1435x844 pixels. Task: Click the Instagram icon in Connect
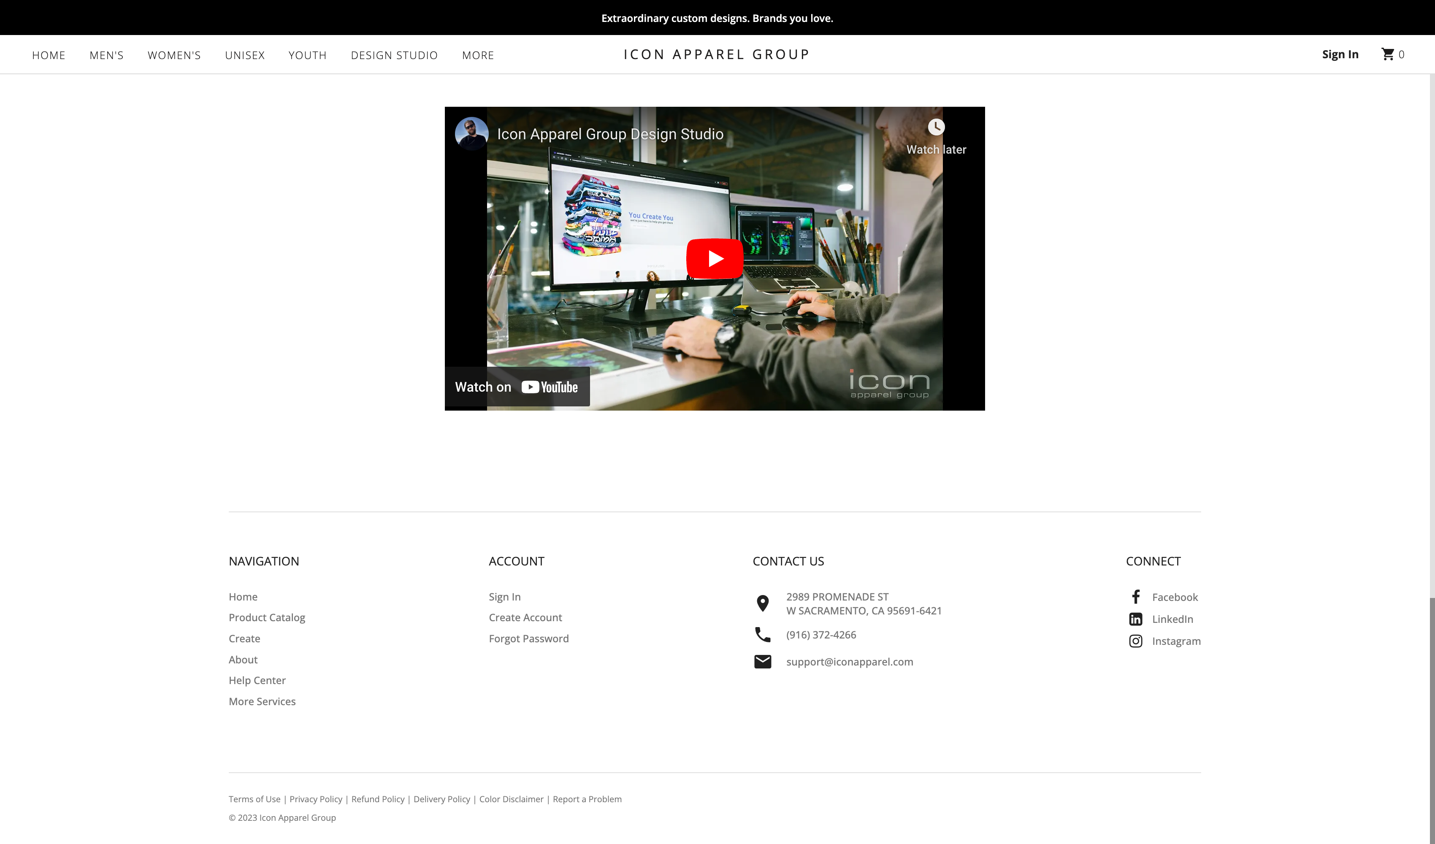(1135, 641)
